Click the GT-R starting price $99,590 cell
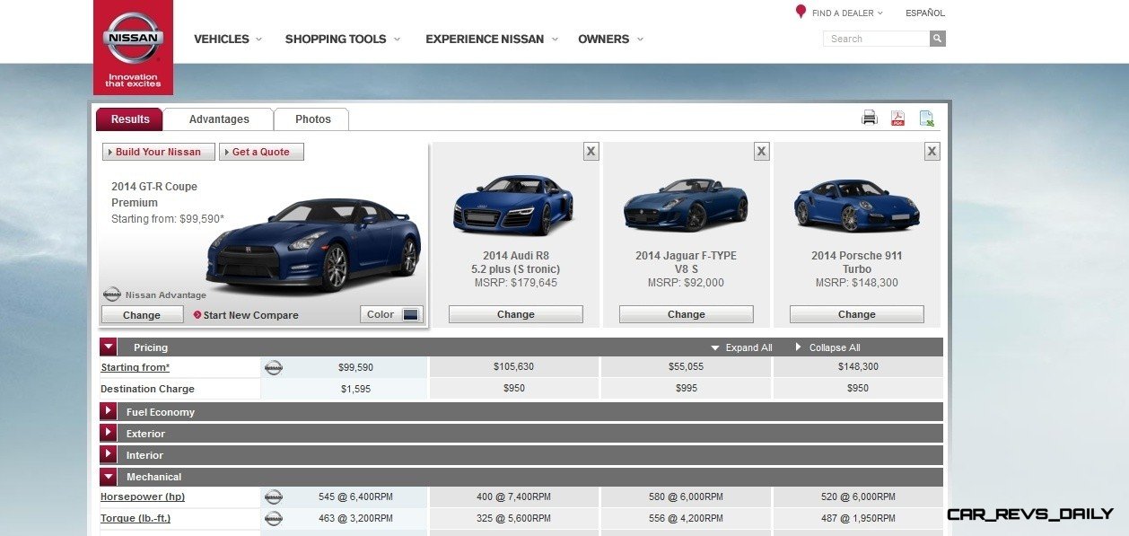This screenshot has height=536, width=1129. pyautogui.click(x=355, y=368)
